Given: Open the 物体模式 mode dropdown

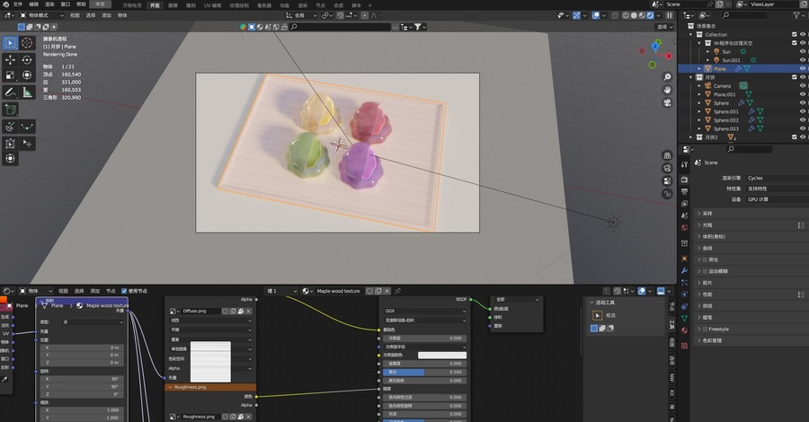Looking at the screenshot, I should 41,15.
